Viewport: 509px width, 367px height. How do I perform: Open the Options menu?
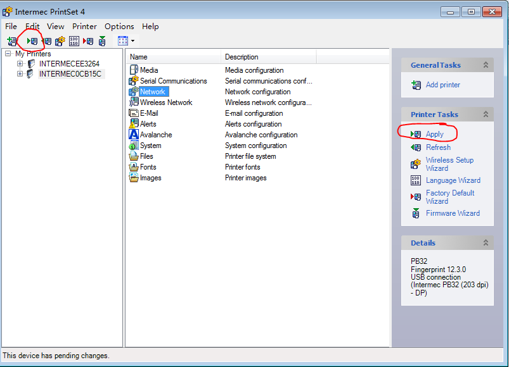point(119,27)
